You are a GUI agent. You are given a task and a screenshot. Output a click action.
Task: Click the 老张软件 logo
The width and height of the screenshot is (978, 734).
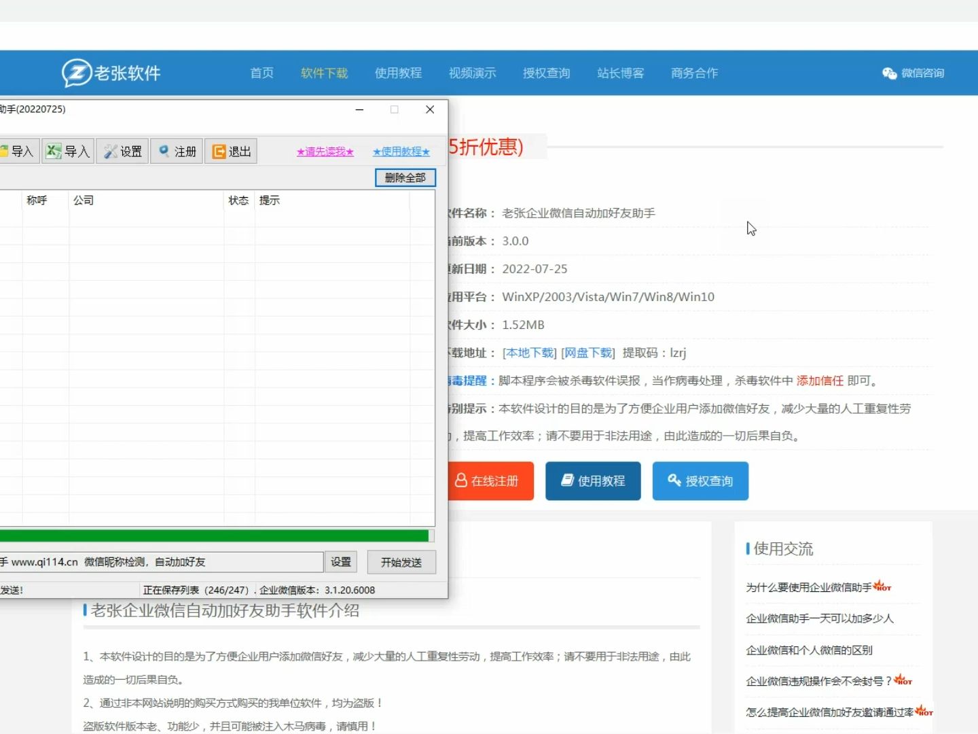111,72
